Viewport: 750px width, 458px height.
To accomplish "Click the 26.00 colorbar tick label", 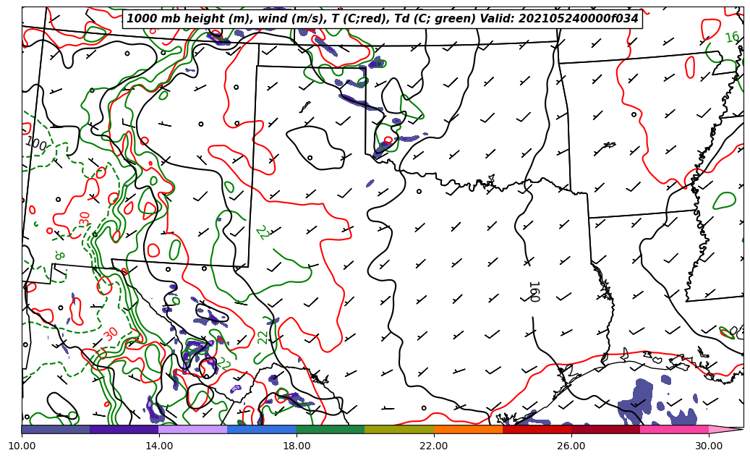I will coord(571,446).
